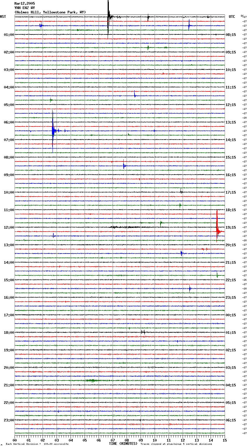
Task: Click the green noise burst on the 20:45 trace
Action: tap(92, 381)
